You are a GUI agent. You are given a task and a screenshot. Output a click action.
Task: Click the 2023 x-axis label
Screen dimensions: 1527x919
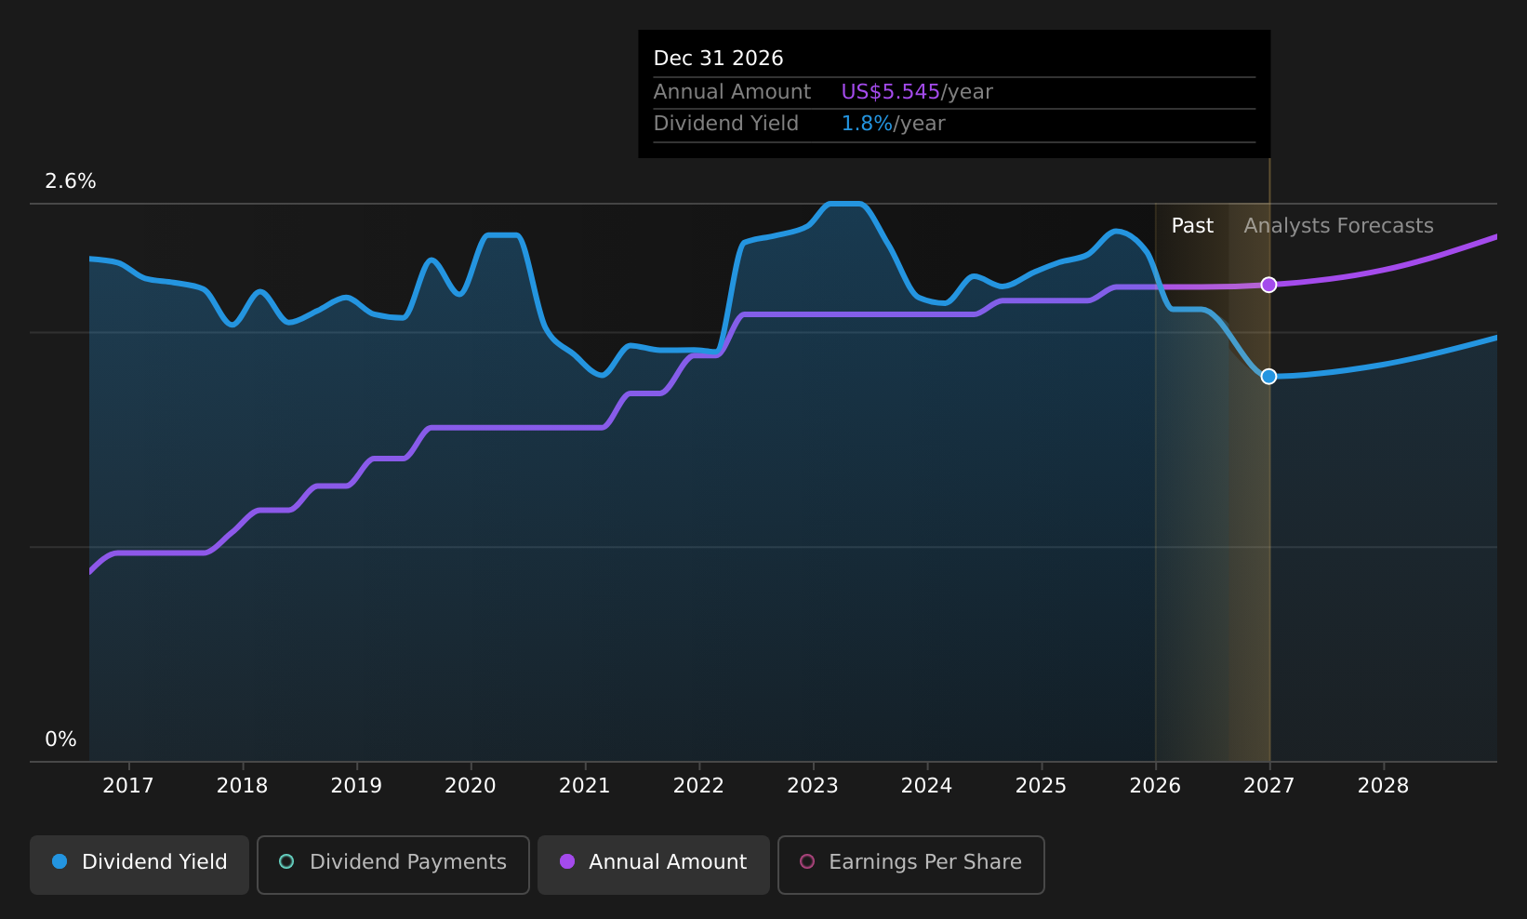813,786
